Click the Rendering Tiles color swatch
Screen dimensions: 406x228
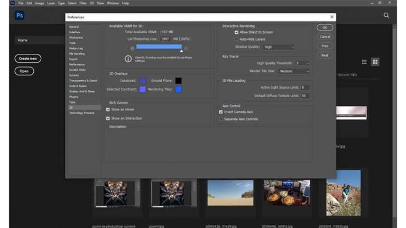coord(178,89)
